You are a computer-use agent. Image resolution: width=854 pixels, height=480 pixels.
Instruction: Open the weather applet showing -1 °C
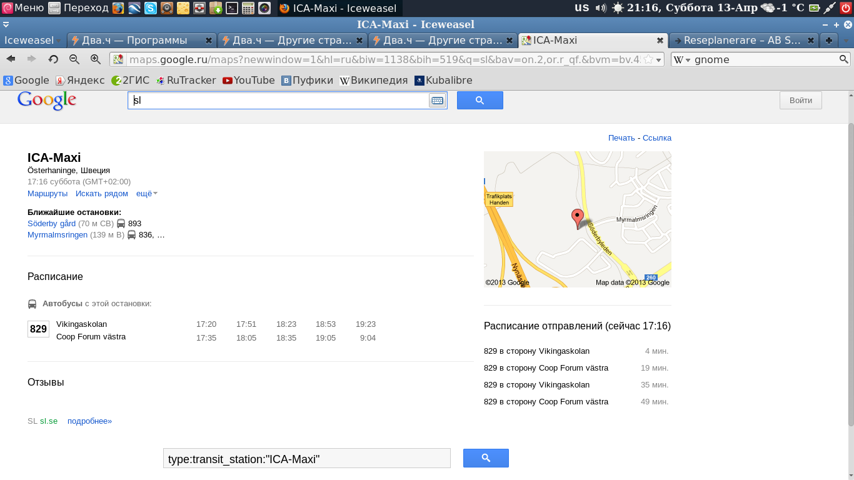[781, 8]
